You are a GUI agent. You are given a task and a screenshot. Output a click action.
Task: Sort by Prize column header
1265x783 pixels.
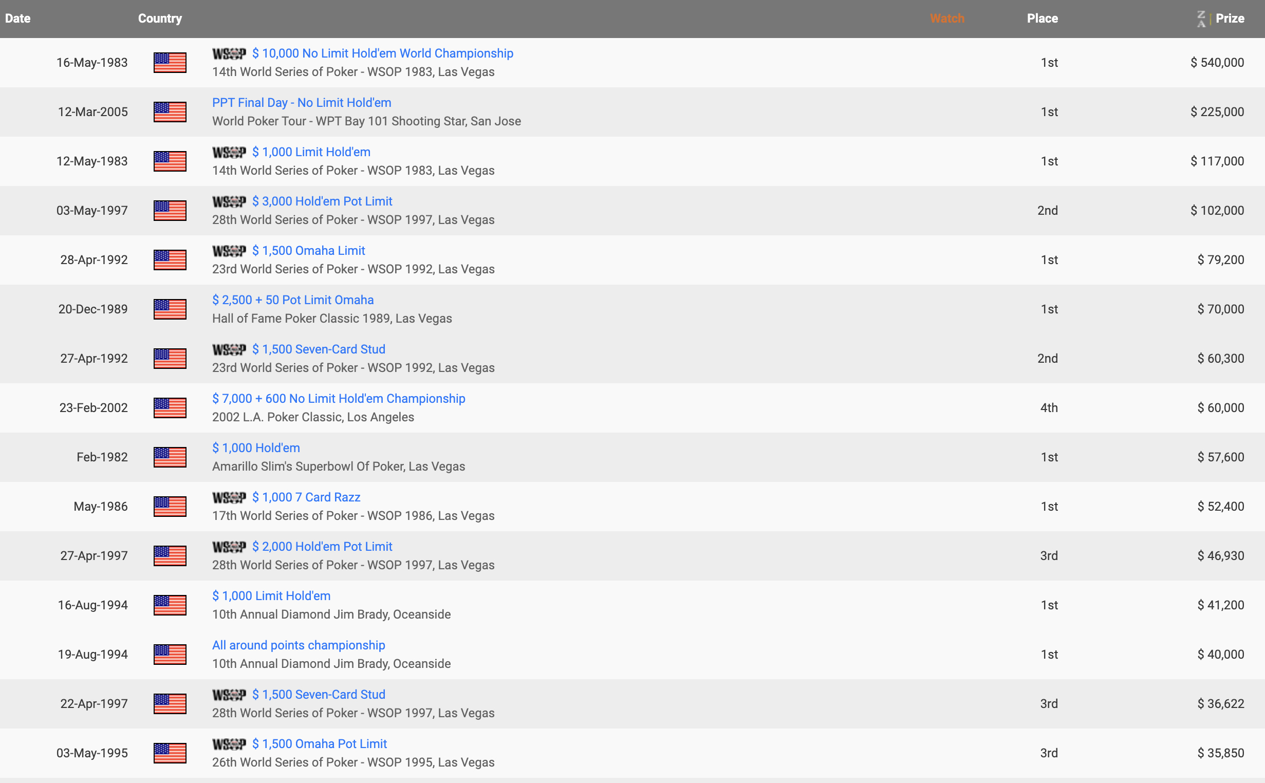click(1230, 18)
